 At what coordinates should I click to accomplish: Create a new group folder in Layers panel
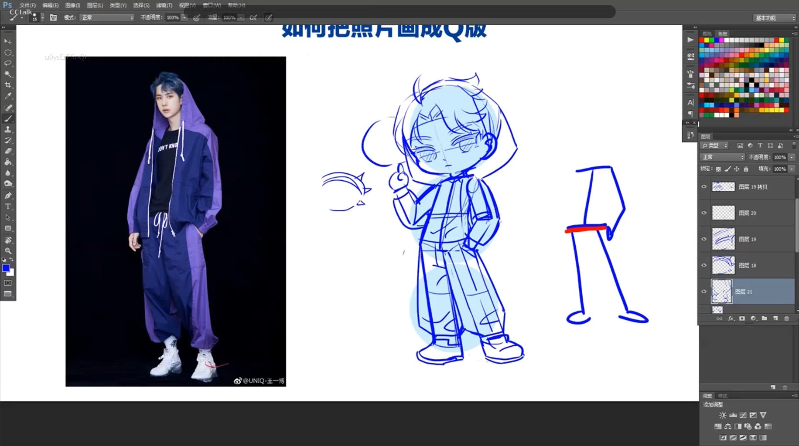click(x=764, y=318)
